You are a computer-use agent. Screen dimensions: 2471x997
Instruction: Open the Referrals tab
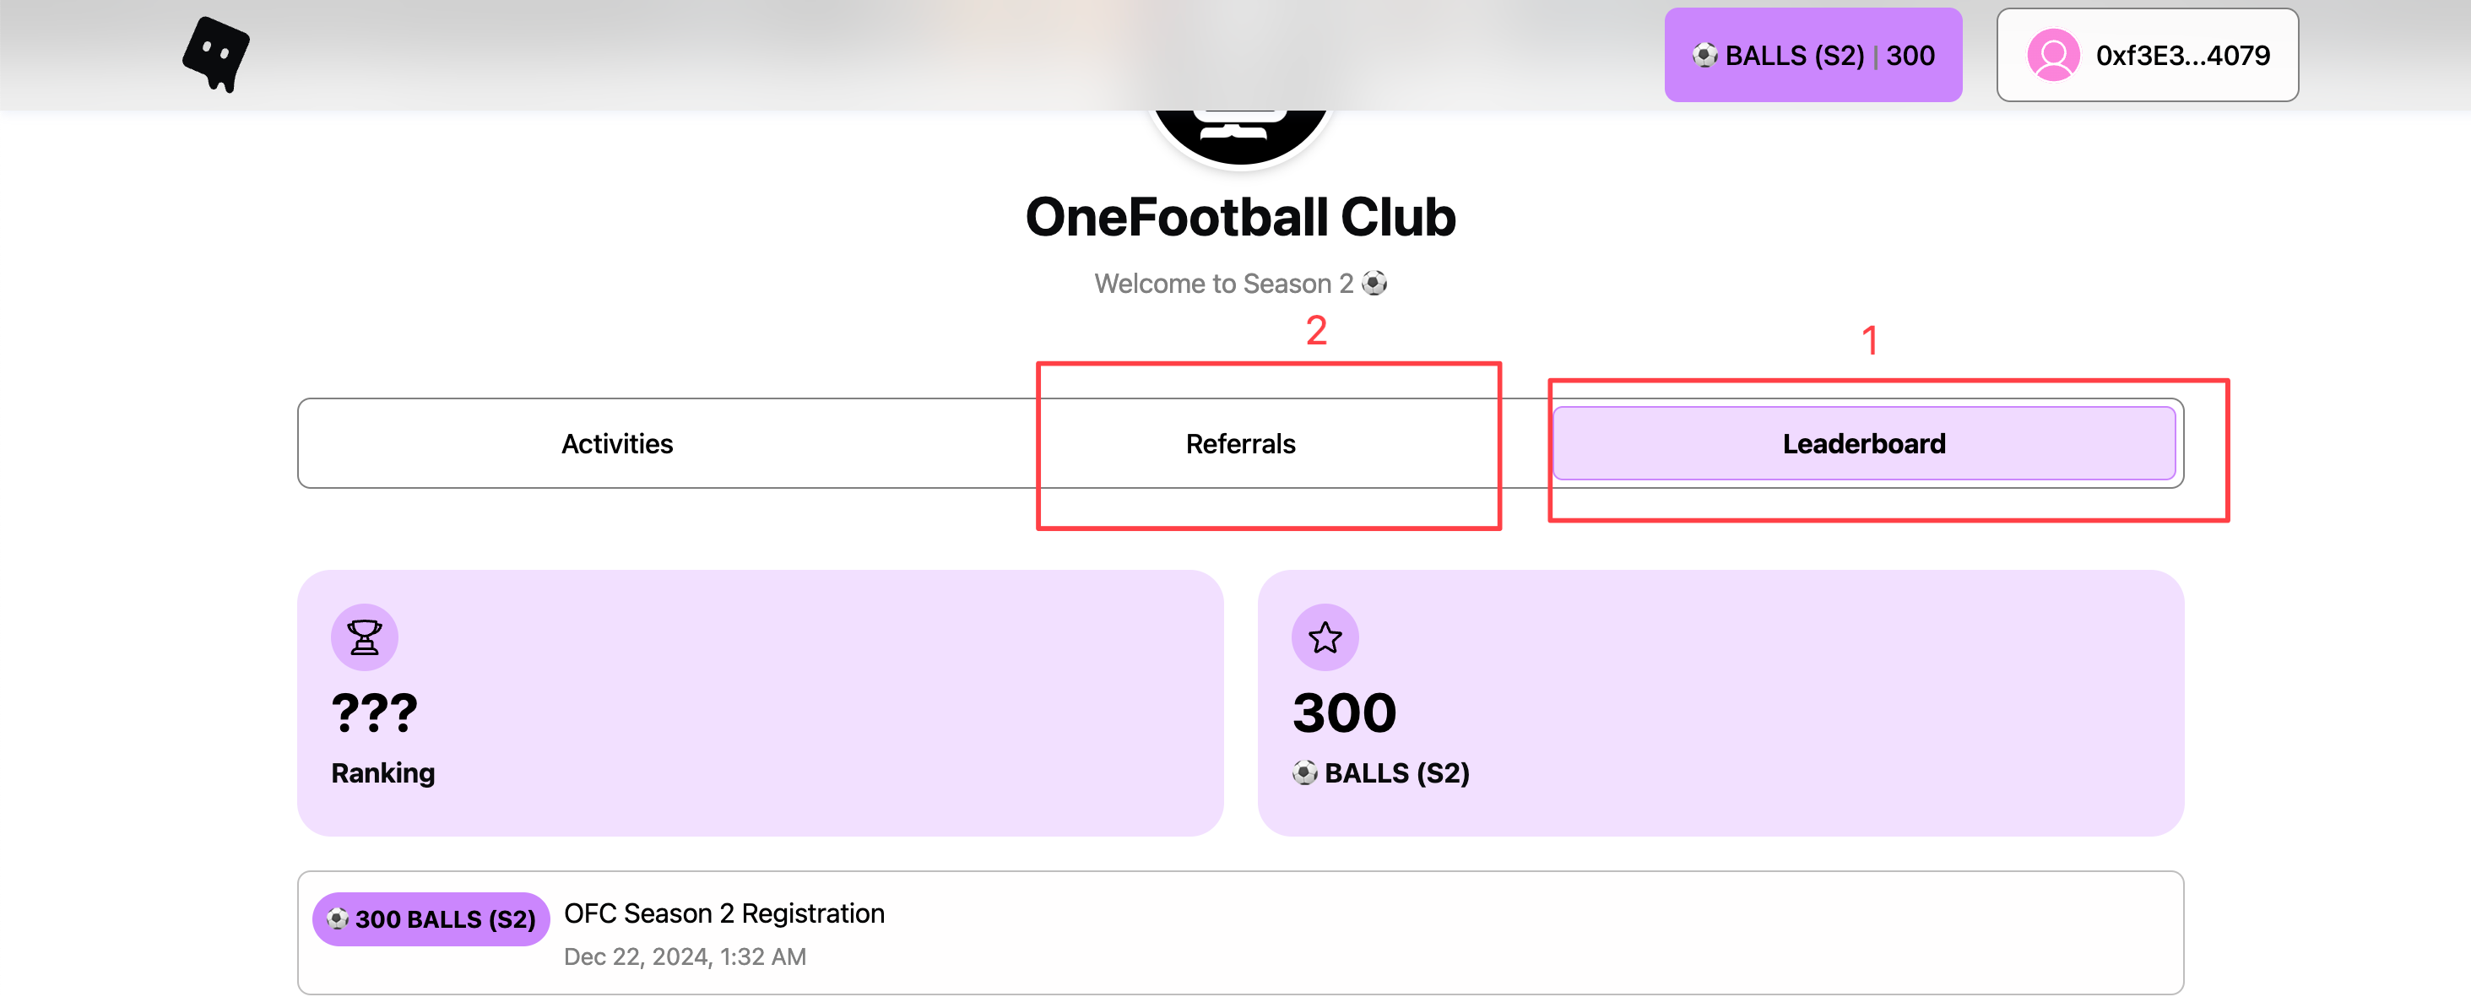[1240, 443]
